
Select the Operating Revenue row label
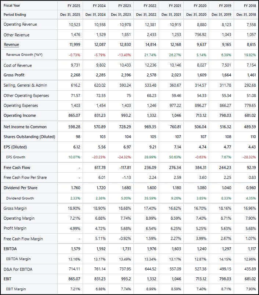point(20,24)
